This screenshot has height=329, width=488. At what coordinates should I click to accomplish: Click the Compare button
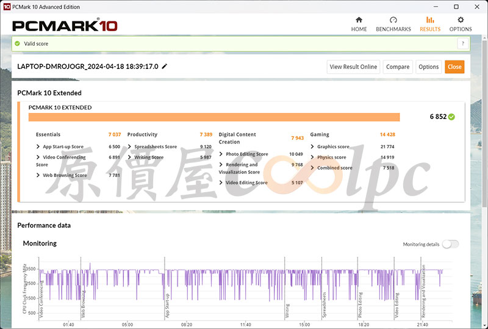[x=398, y=67]
